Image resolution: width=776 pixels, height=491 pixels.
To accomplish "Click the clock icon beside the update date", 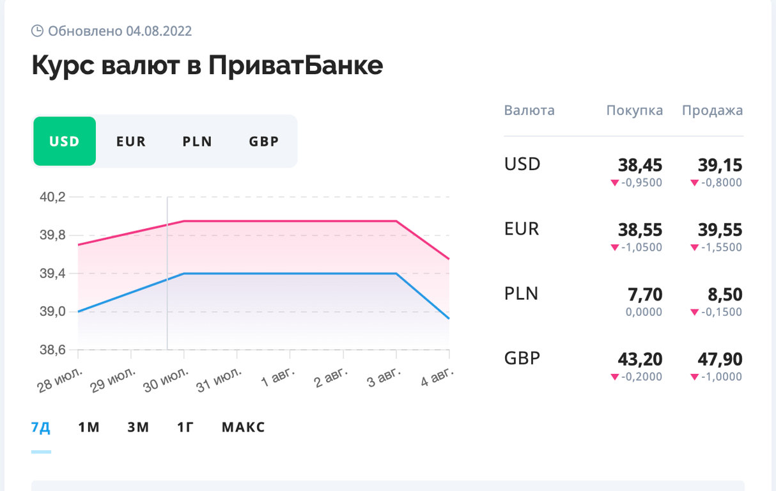I will click(38, 31).
